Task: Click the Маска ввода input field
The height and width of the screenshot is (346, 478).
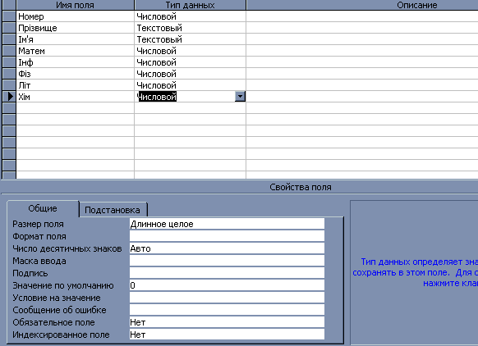Action: tap(227, 261)
